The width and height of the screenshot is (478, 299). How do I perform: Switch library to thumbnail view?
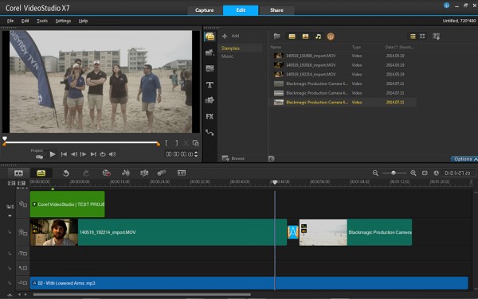422,37
